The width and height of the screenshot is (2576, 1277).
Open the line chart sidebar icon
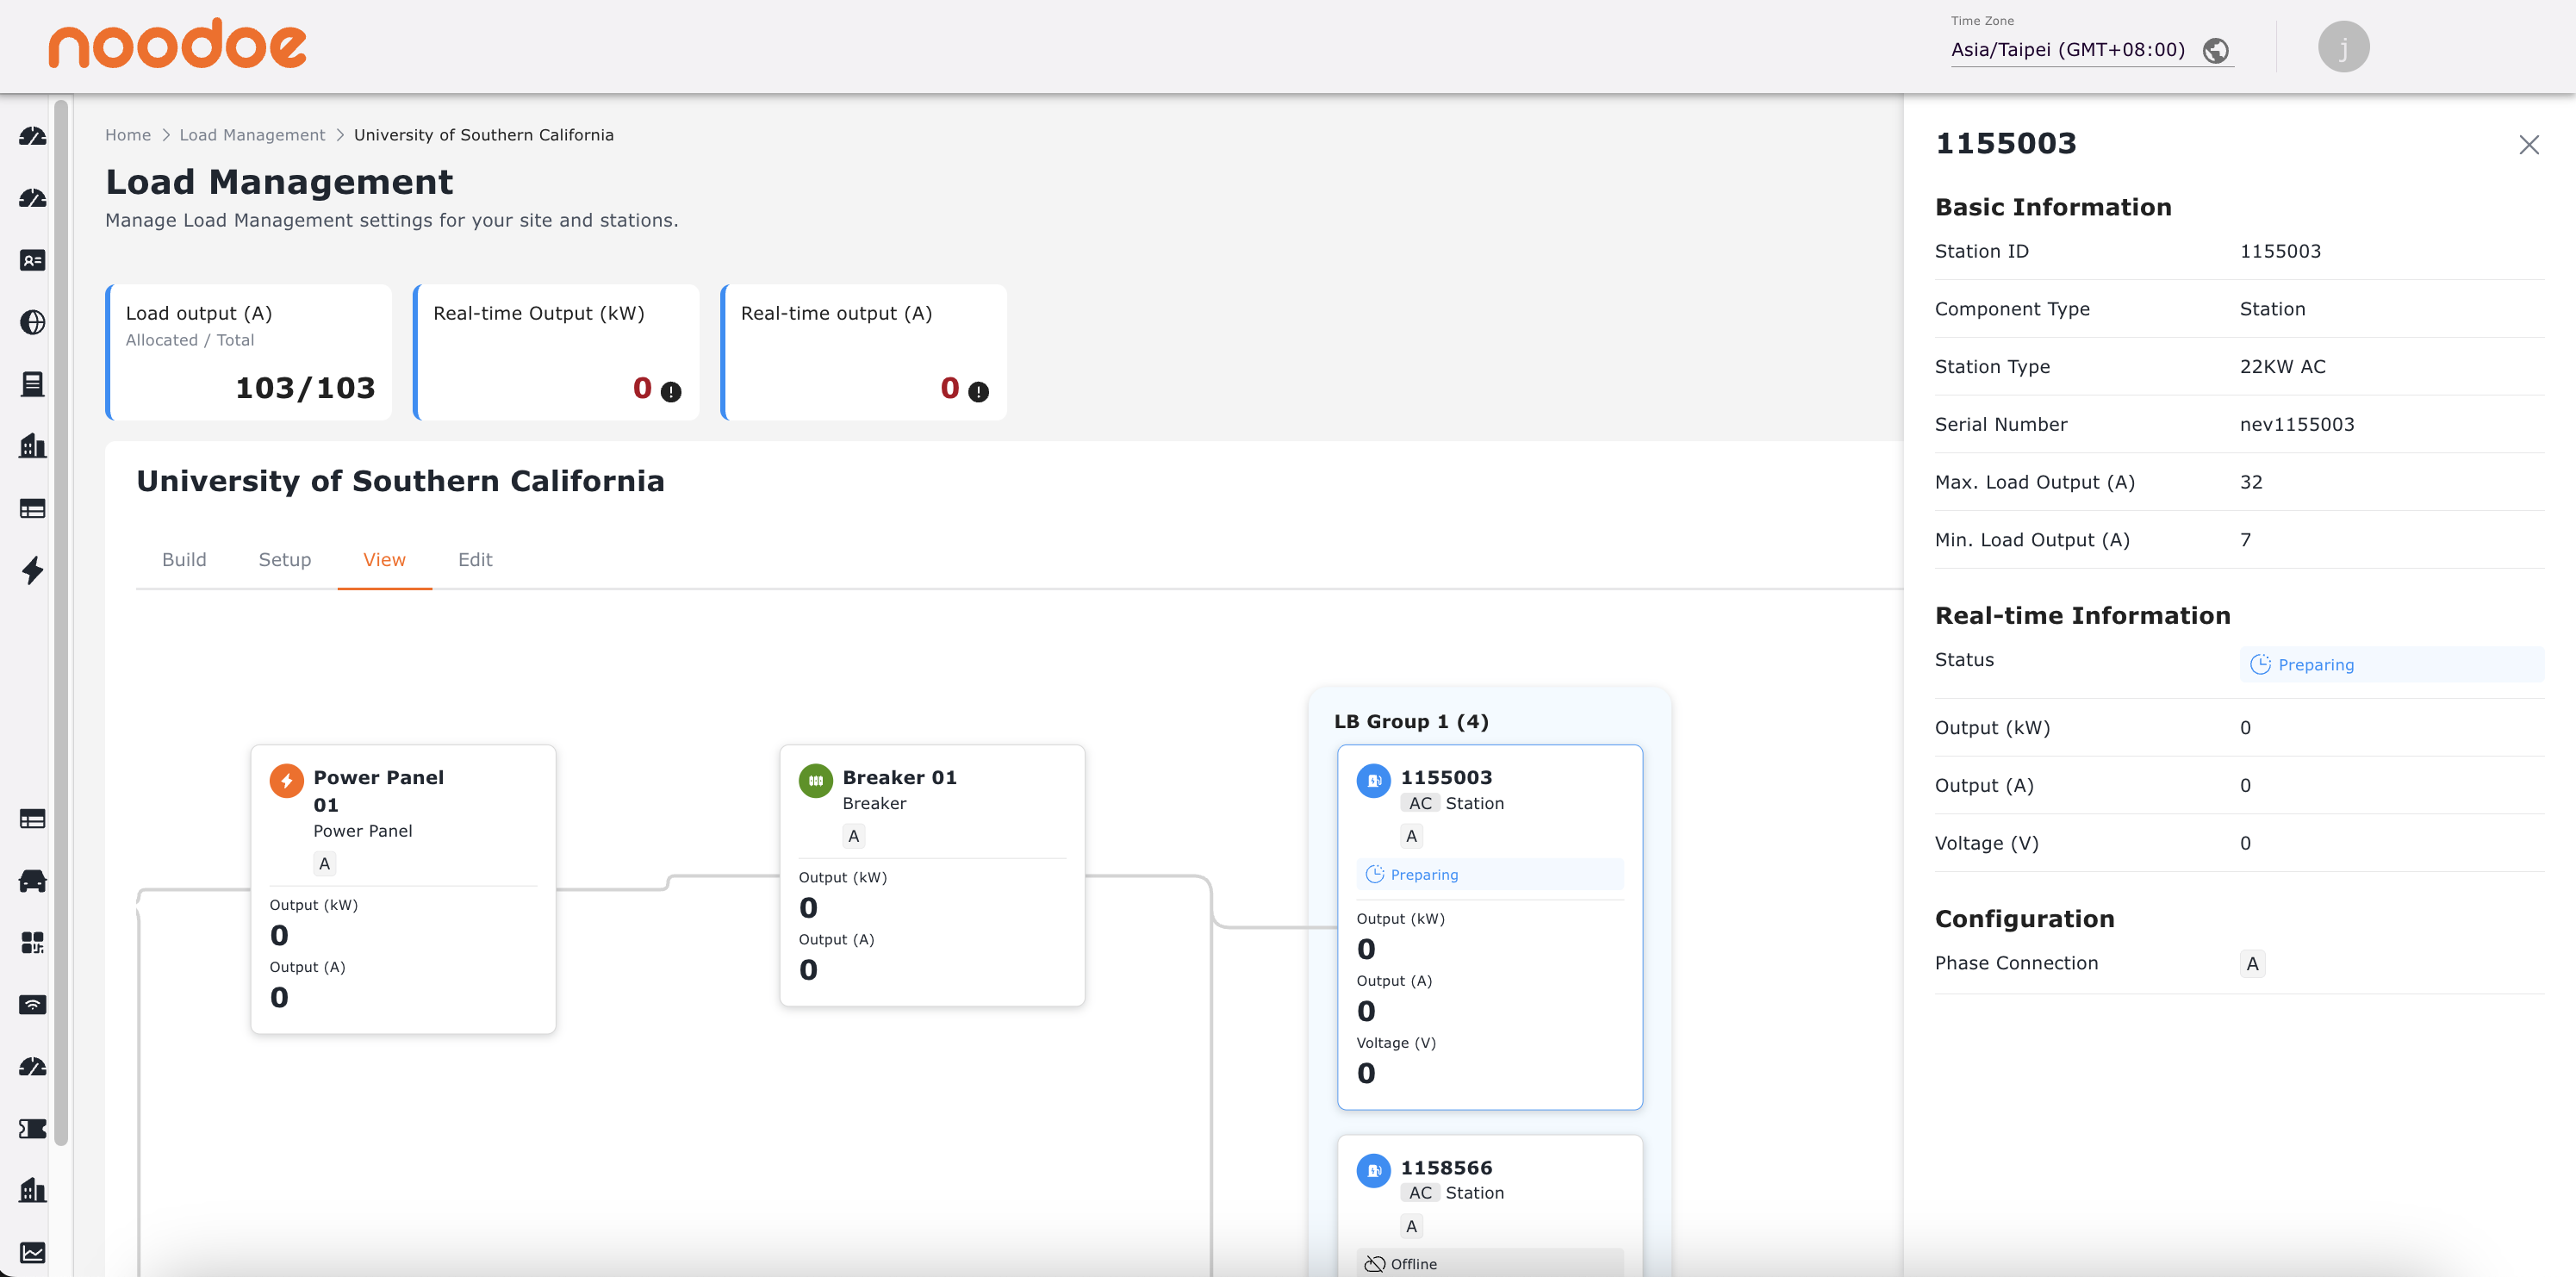(x=32, y=1253)
